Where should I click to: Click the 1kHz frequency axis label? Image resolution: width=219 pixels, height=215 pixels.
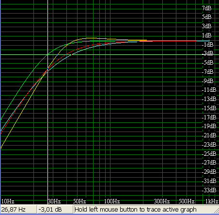pos(212,201)
